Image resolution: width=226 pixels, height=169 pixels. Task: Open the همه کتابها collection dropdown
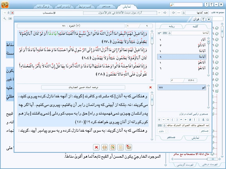[184, 13]
